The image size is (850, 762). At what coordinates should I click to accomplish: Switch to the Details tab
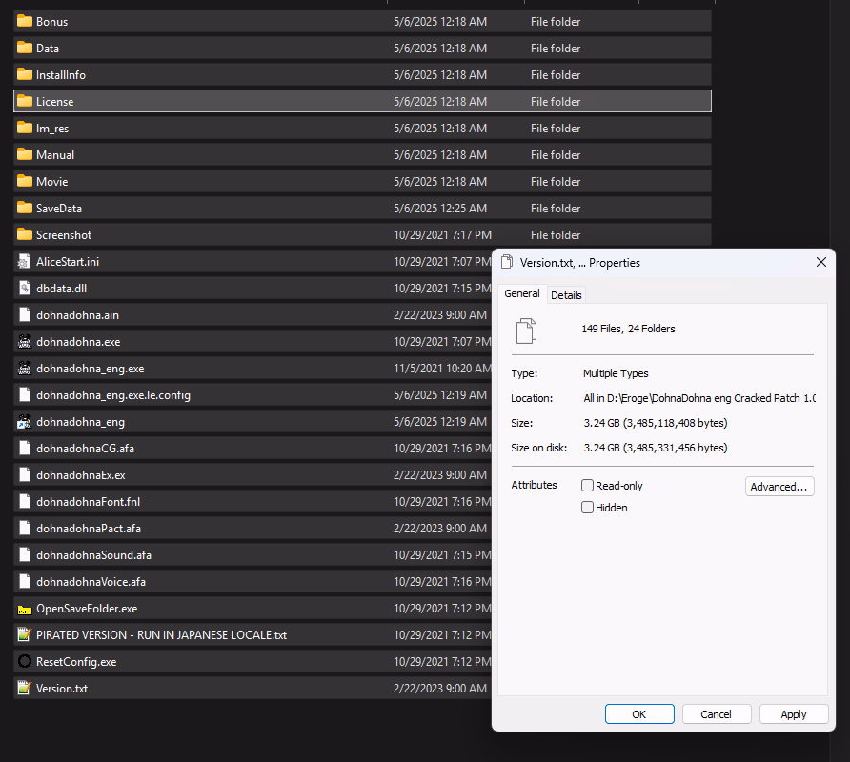[566, 295]
